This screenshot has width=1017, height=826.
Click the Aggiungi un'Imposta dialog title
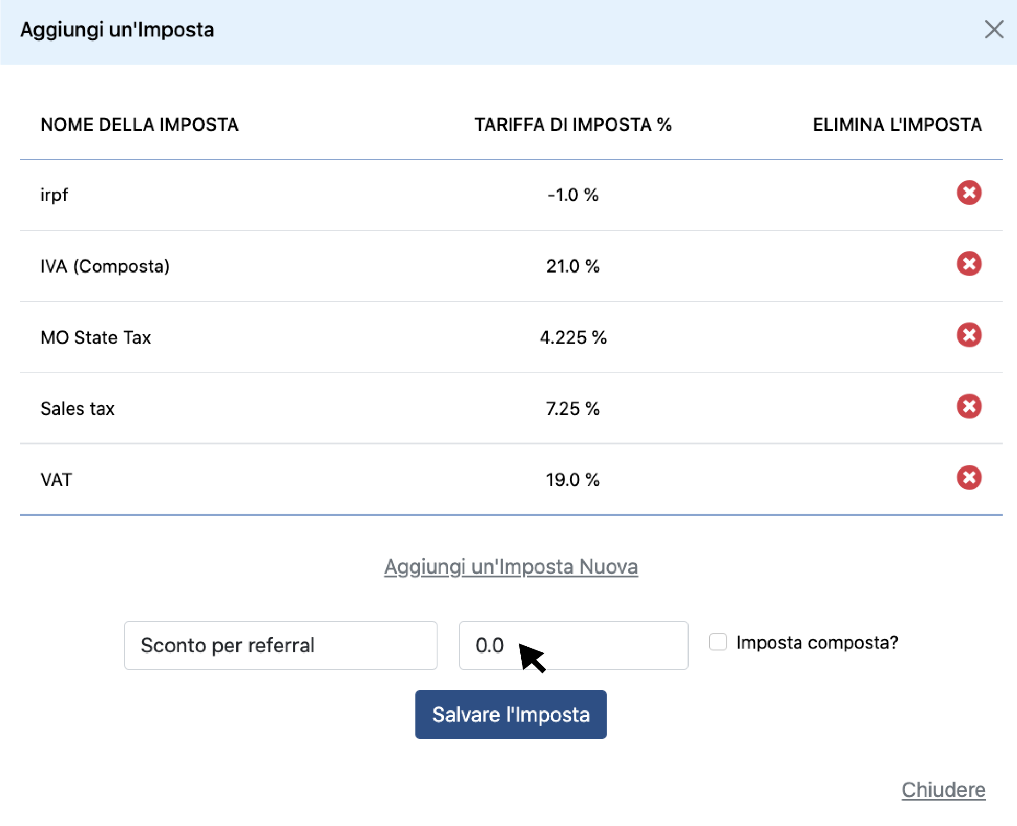(117, 30)
